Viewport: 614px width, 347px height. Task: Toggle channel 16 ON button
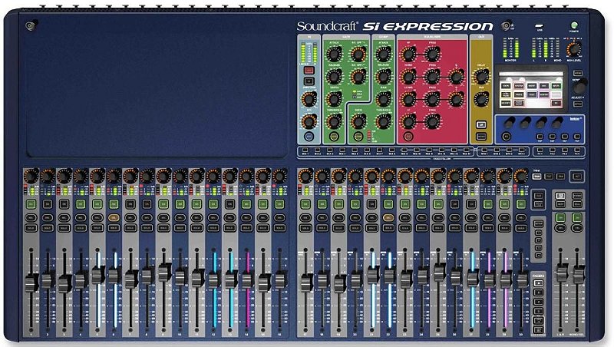pos(279,203)
